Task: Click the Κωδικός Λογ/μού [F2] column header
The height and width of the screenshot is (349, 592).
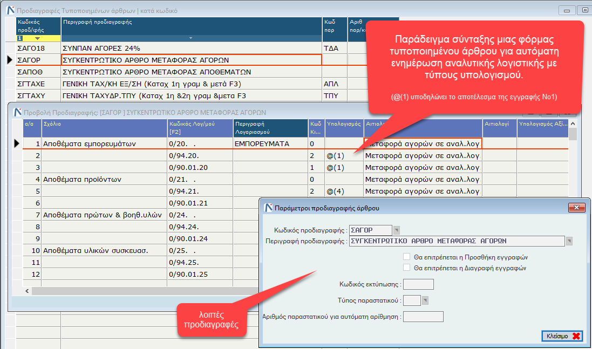Action: coord(200,128)
